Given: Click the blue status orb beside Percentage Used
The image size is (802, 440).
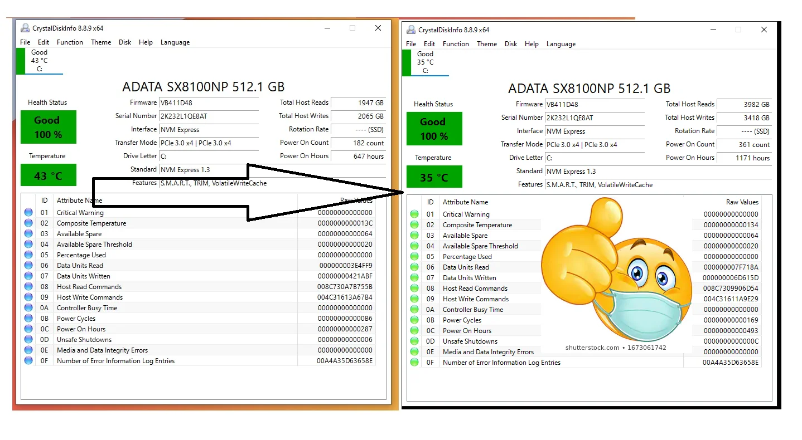Looking at the screenshot, I should coord(28,255).
